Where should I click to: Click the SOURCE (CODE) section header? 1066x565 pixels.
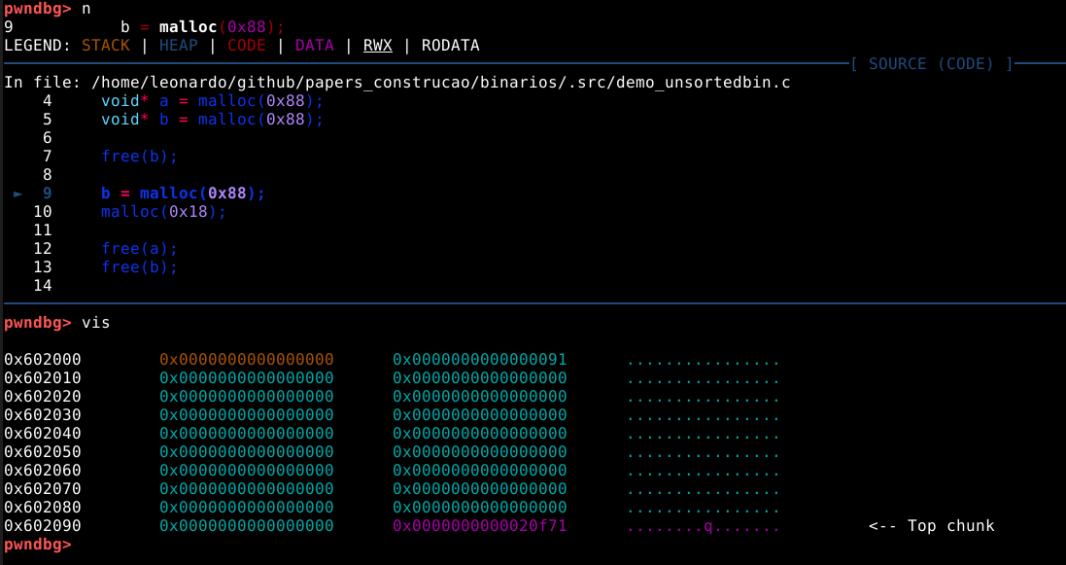coord(931,64)
